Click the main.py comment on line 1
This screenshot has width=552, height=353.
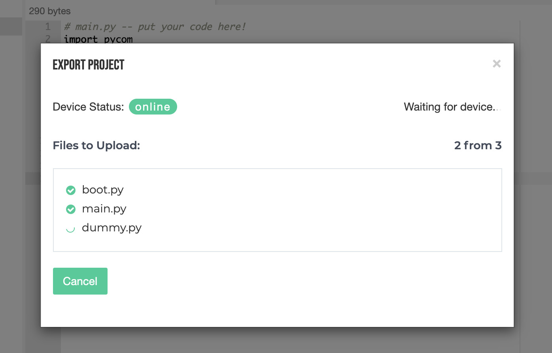pyautogui.click(x=155, y=26)
